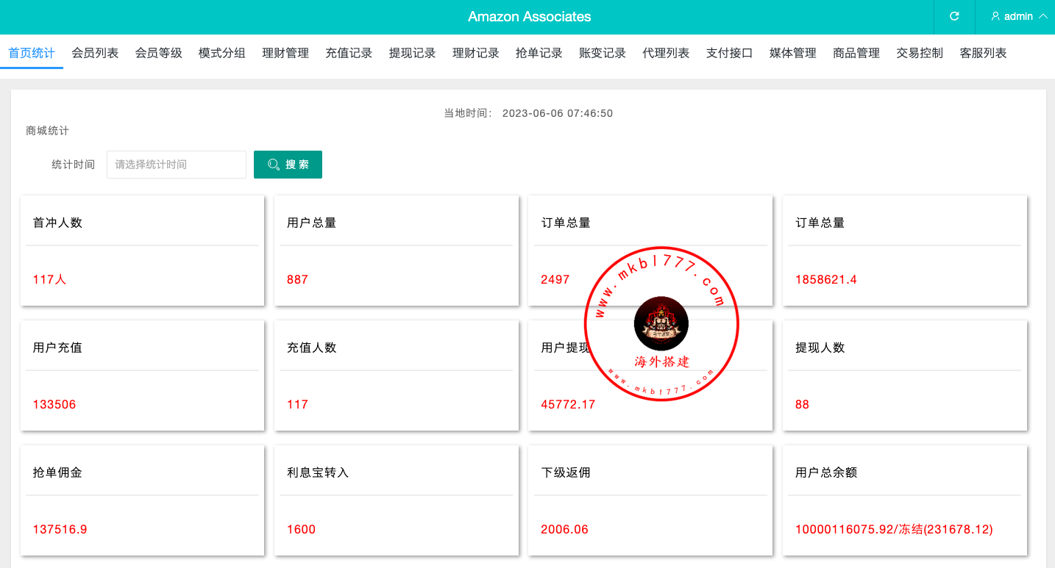Click the 887 user total value
Viewport: 1055px width, 568px height.
click(x=297, y=279)
